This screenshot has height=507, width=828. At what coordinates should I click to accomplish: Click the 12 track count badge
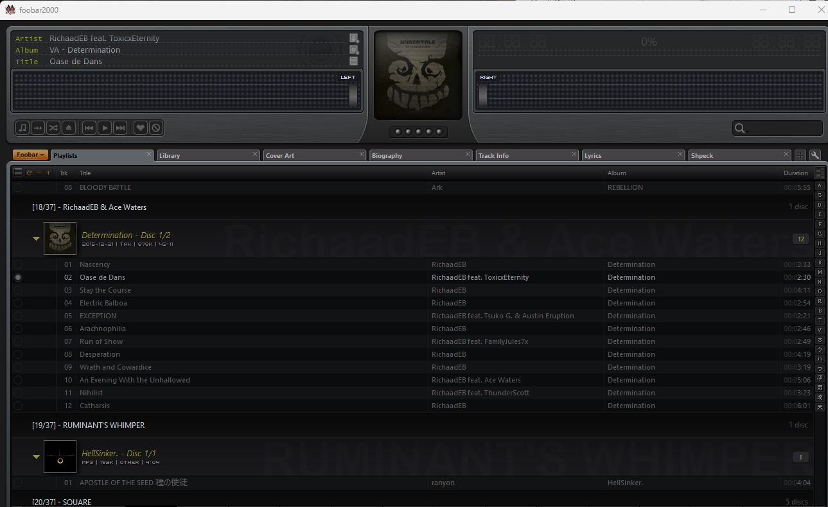(x=800, y=239)
